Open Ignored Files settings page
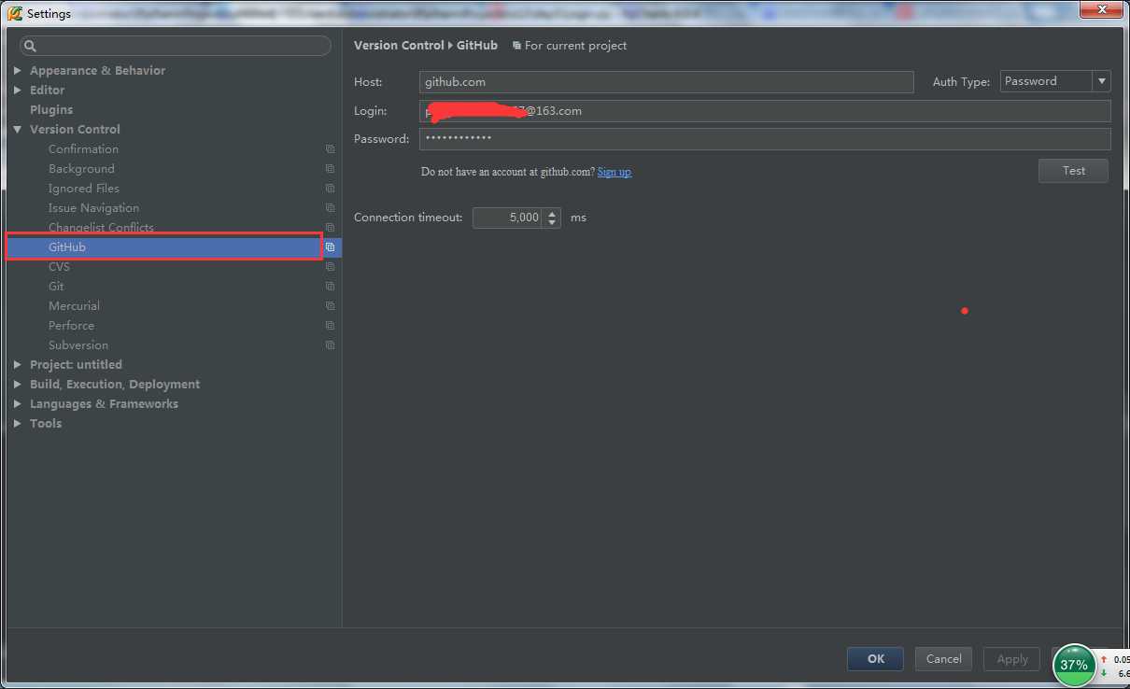The width and height of the screenshot is (1130, 689). click(x=84, y=189)
